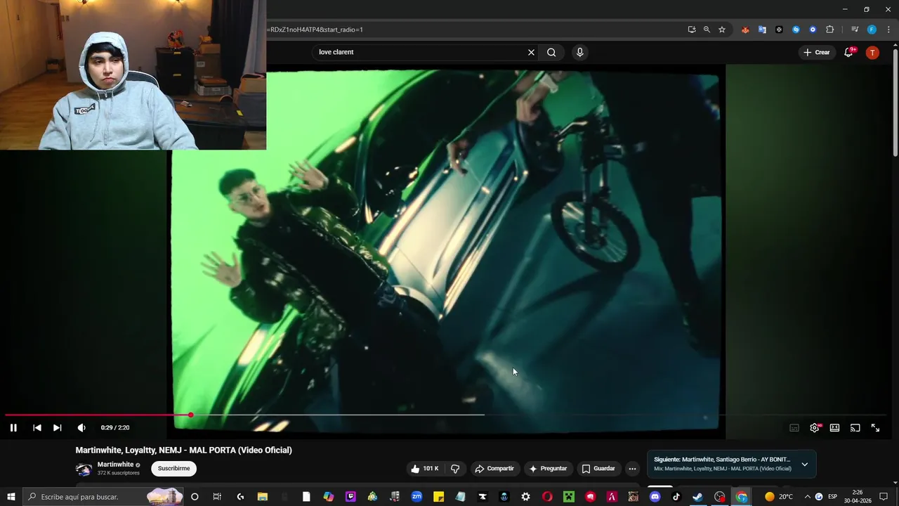Screen dimensions: 899x506
Task: Click the video progress bar scrubber
Action: [x=190, y=415]
